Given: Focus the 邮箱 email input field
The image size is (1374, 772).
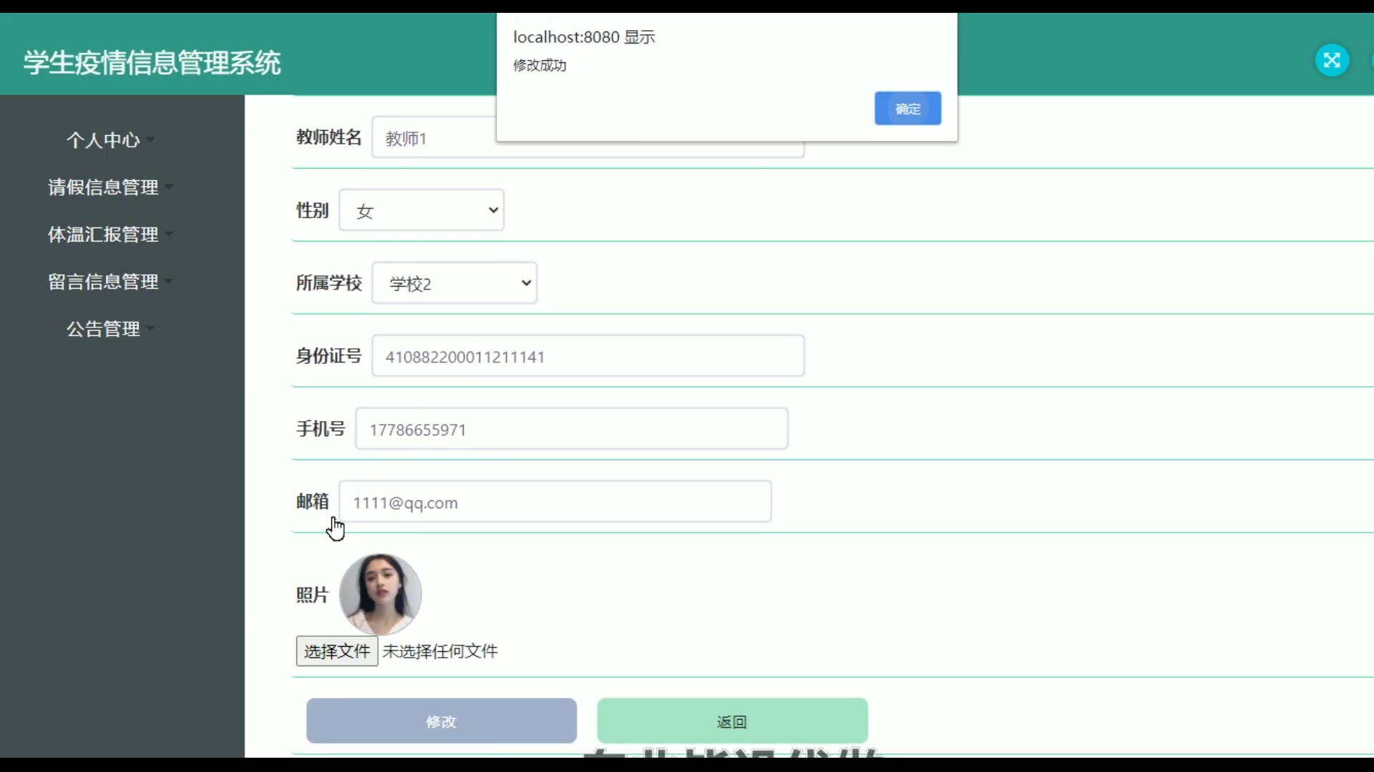Looking at the screenshot, I should point(555,502).
